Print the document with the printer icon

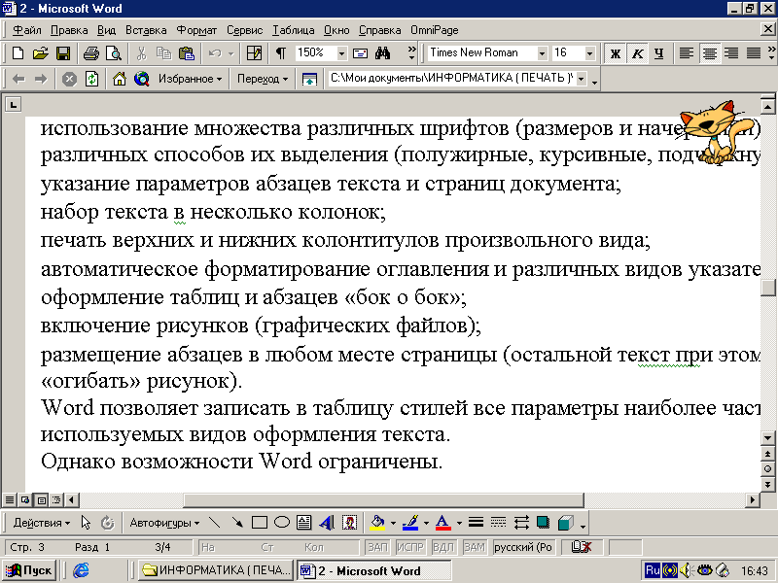pos(90,53)
